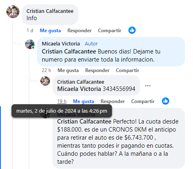
Task: Click Compartir under phone number reply
Action: pos(143,101)
